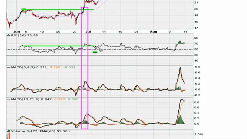Click the Jun month label on date axis
This screenshot has height=139, width=247.
point(17,32)
